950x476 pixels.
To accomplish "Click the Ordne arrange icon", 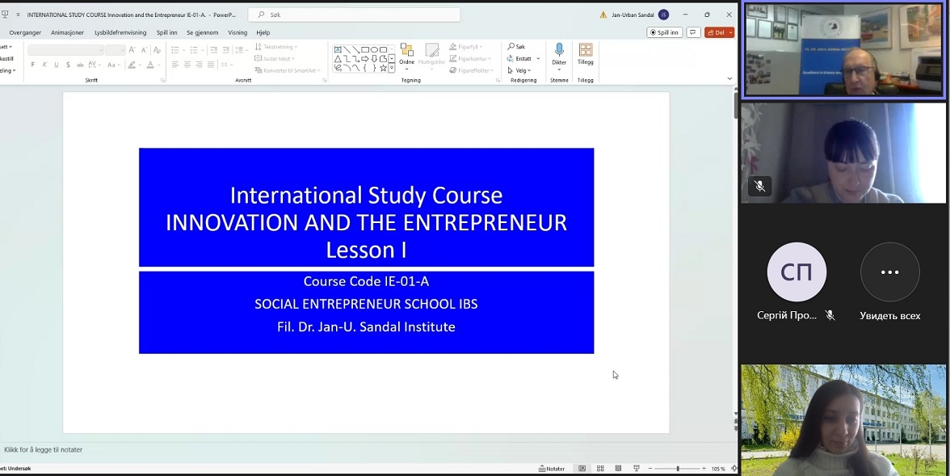I will [406, 51].
